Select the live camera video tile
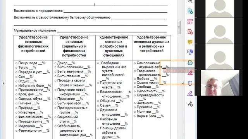This screenshot has width=248, height=139. click(x=220, y=83)
